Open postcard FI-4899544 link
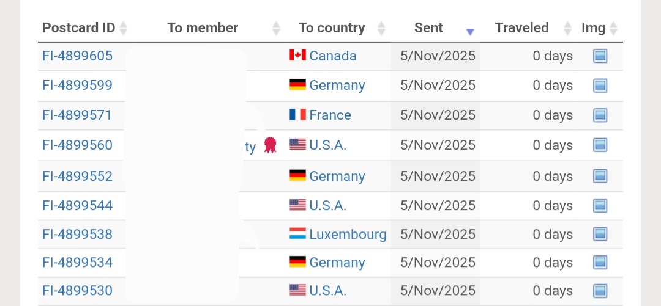Screen dimensions: 661x306 point(77,206)
